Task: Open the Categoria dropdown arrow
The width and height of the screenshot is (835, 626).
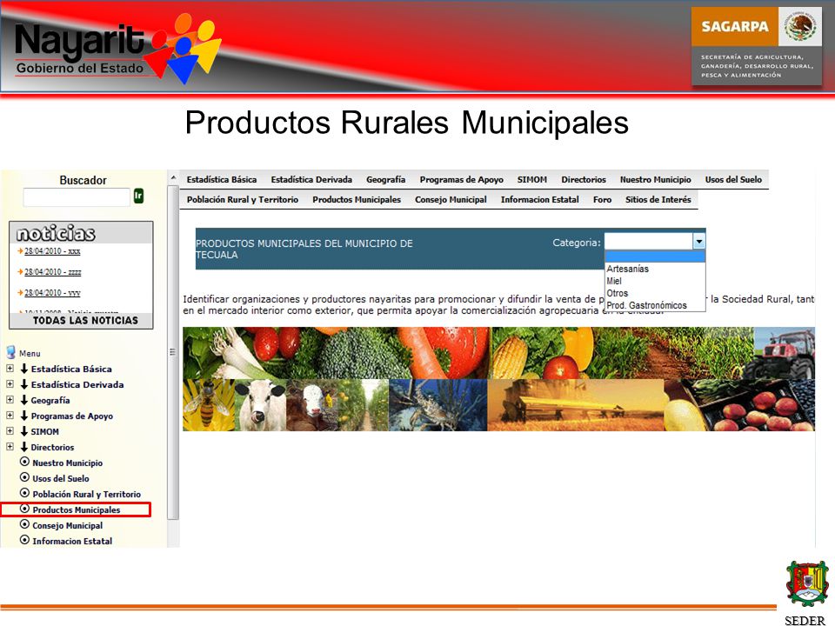Action: click(699, 242)
